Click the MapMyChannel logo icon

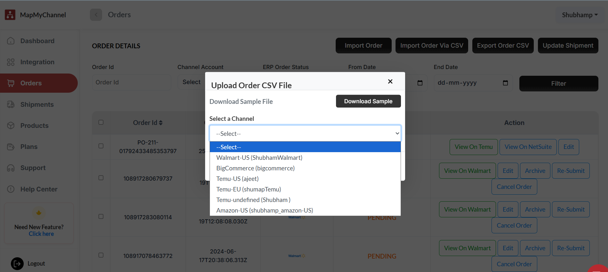(10, 15)
